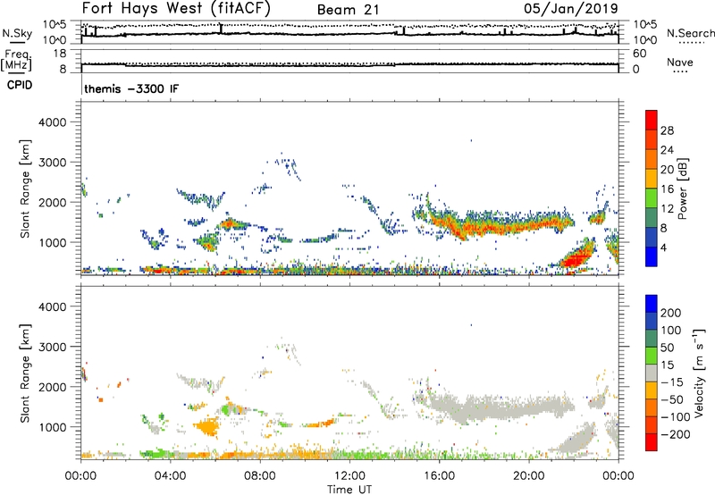Screen dimensions: 715x495
Task: Click the 'N.Search' legend label
Action: [690, 33]
